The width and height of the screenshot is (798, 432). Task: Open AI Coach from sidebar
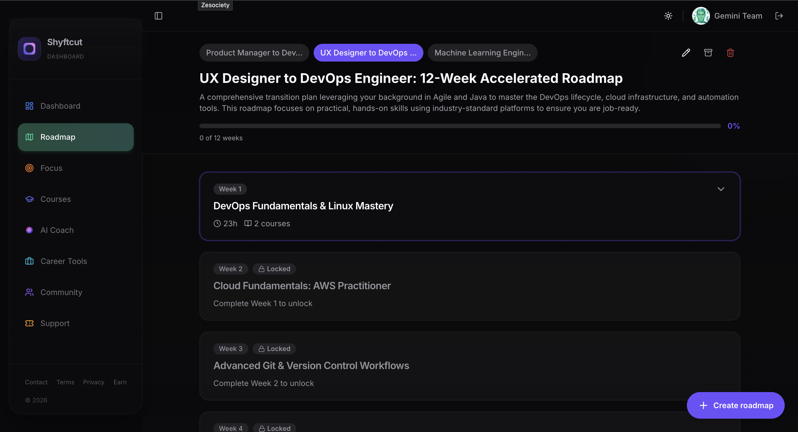tap(57, 230)
